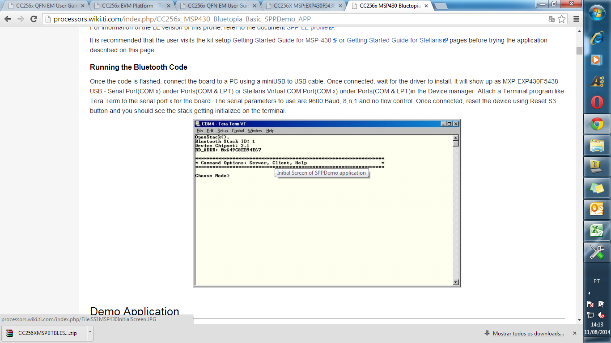Click the Running the Bluetooth Code heading
Image resolution: width=611 pixels, height=343 pixels.
[x=139, y=67]
